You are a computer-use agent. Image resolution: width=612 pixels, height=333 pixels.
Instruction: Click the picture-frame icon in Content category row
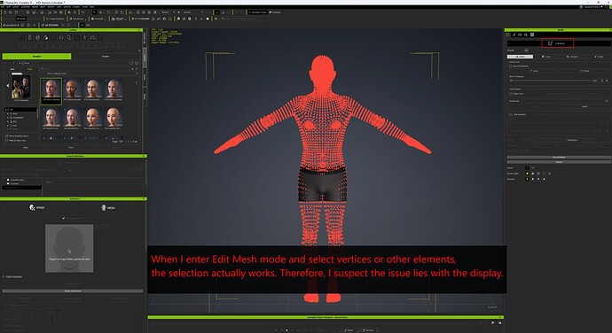click(x=92, y=37)
